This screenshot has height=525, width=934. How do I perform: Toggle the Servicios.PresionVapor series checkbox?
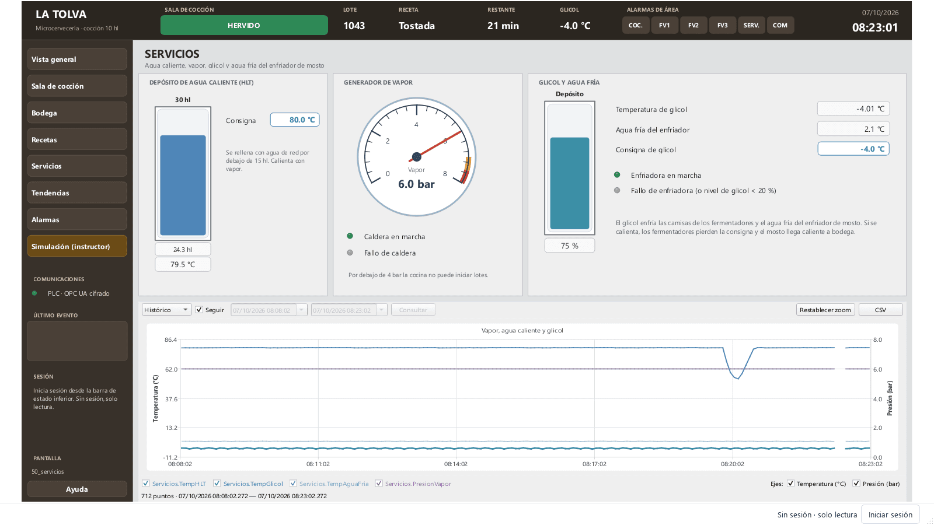[379, 484]
